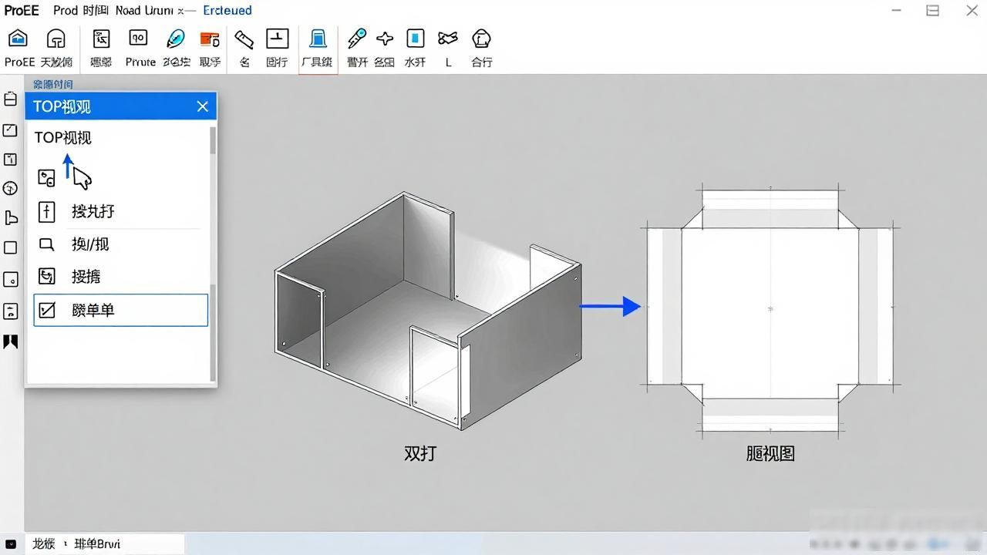Screen dimensions: 987x555
Task: Click the boot-shaped icon in left sidebar
Action: click(11, 218)
